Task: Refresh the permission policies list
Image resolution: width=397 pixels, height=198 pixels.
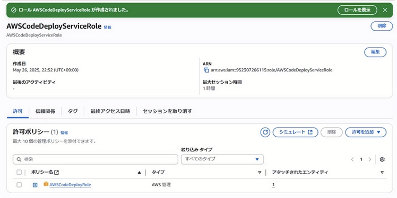Action: [x=265, y=132]
